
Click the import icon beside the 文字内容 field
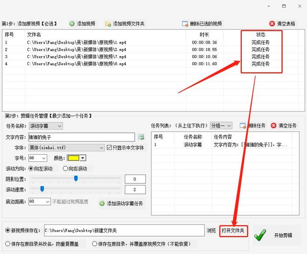tap(141, 138)
